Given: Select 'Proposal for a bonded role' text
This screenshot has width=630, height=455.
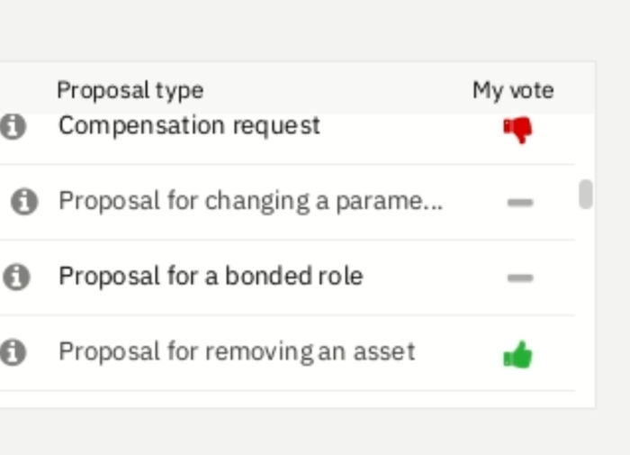Looking at the screenshot, I should coord(211,276).
